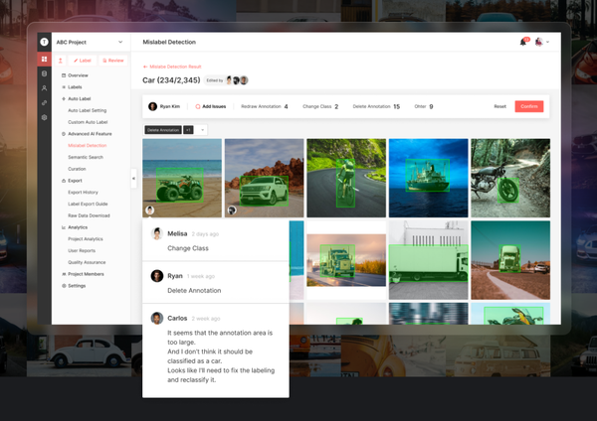Click the round T logo icon
The image size is (597, 421).
click(x=44, y=42)
